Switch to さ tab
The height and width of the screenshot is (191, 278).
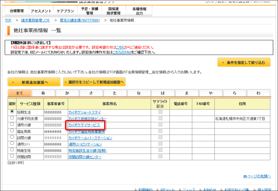(91, 93)
